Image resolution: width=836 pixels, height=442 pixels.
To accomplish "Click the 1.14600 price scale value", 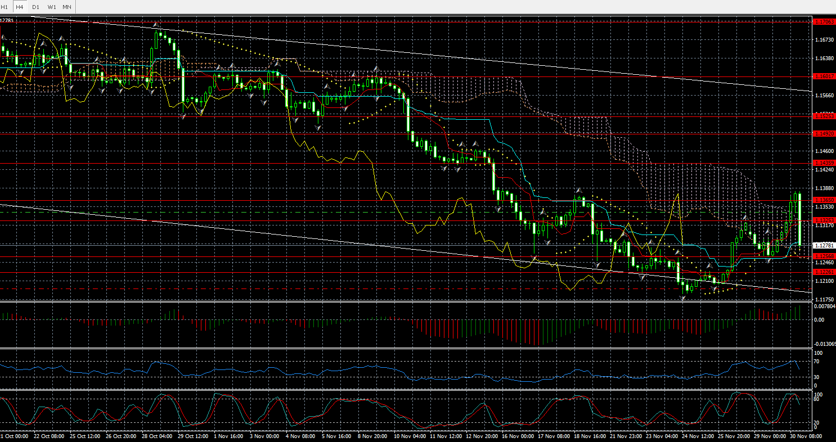I will 824,151.
